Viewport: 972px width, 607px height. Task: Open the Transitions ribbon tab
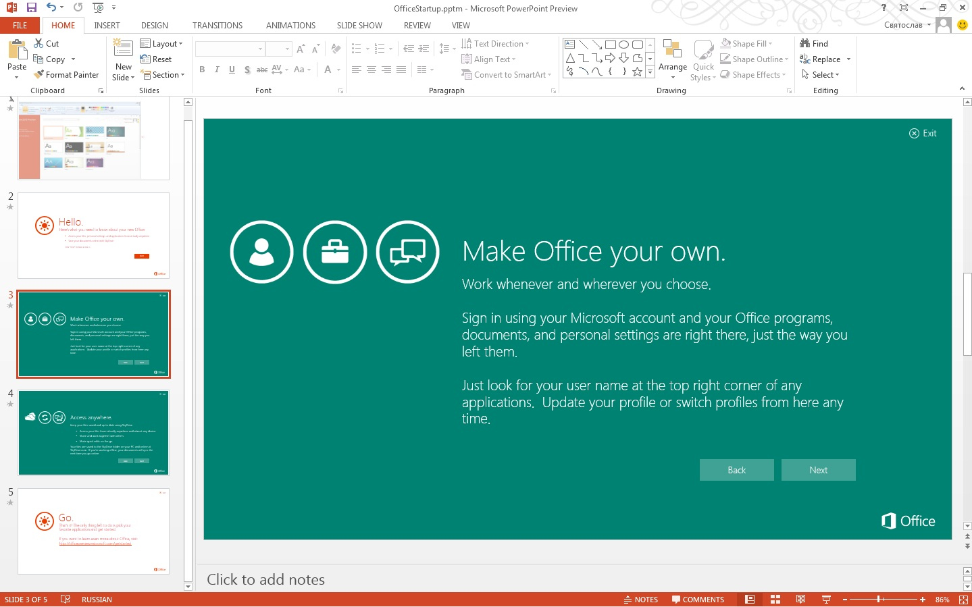[217, 26]
